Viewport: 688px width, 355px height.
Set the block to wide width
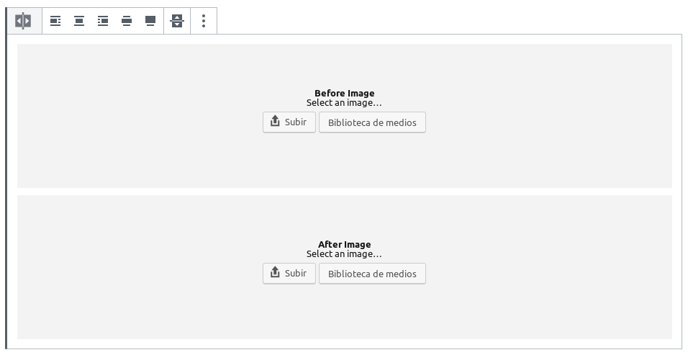coord(127,21)
